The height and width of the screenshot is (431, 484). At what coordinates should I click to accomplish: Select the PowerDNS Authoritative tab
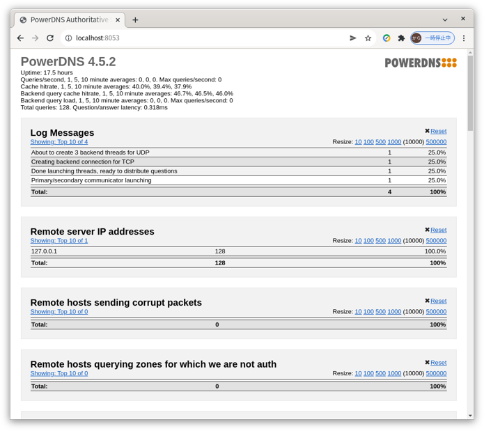pyautogui.click(x=70, y=19)
